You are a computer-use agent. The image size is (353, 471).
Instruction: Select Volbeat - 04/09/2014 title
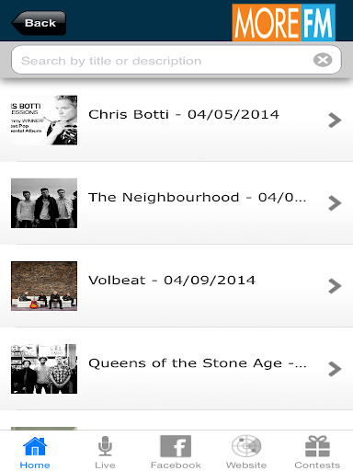pos(172,281)
